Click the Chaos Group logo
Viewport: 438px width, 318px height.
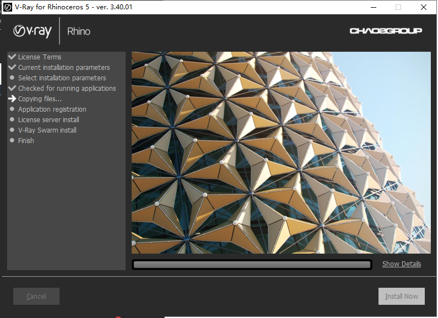(386, 31)
